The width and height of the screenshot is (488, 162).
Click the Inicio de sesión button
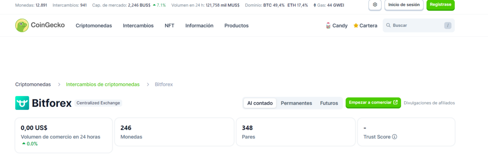(x=404, y=5)
